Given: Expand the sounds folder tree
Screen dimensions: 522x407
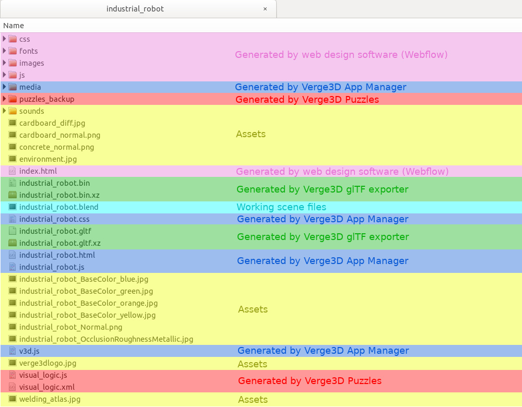Looking at the screenshot, I should pos(5,111).
